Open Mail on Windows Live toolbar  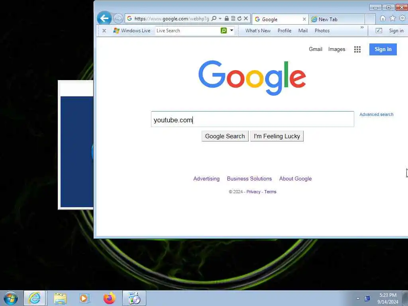click(303, 31)
